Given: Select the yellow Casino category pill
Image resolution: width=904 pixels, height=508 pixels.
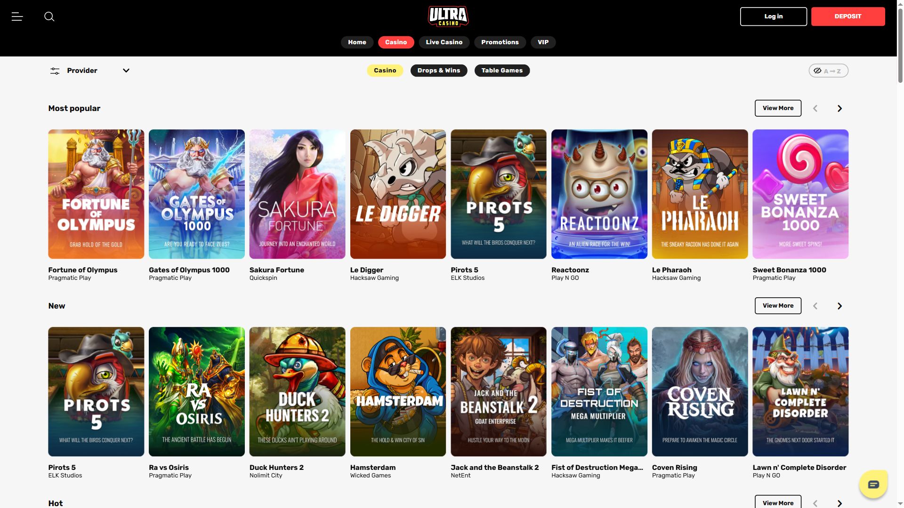Looking at the screenshot, I should pyautogui.click(x=385, y=71).
